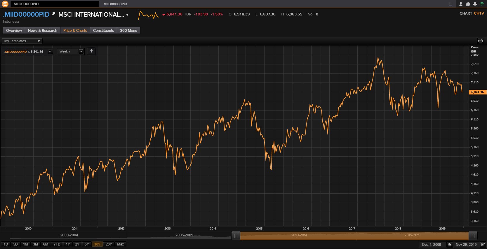Open the user profile icon
The height and width of the screenshot is (249, 487).
click(461, 4)
